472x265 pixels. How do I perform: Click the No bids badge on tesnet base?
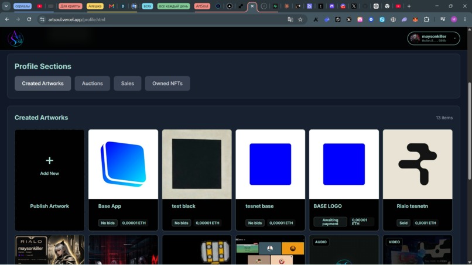(255, 223)
